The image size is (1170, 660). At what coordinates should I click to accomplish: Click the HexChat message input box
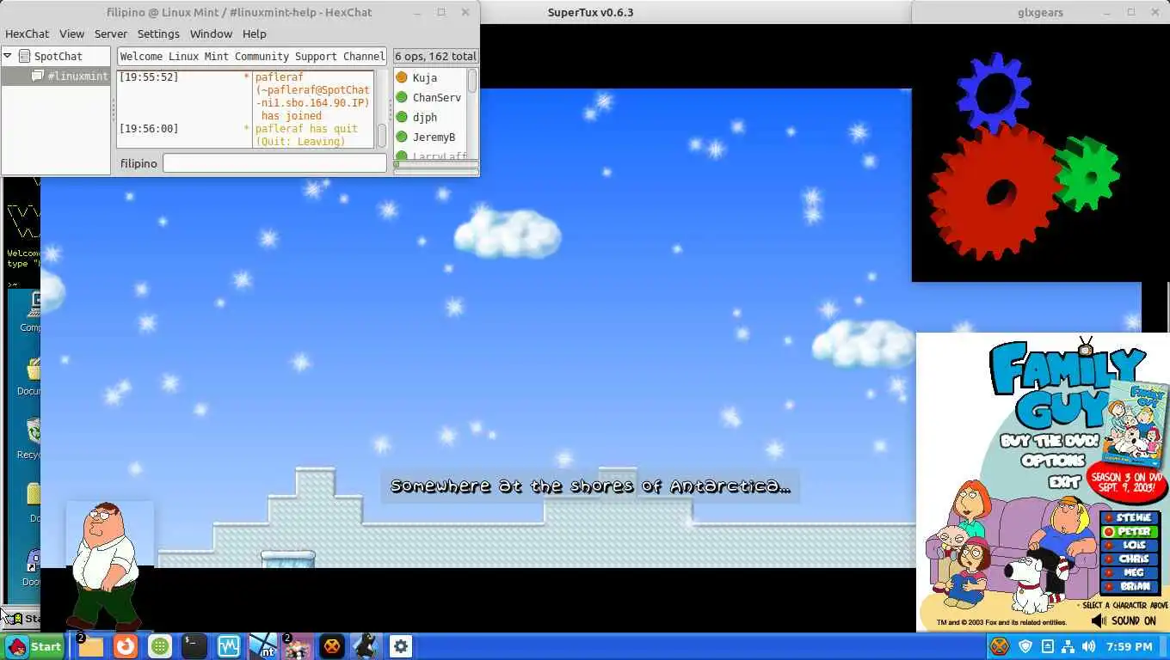click(x=274, y=163)
